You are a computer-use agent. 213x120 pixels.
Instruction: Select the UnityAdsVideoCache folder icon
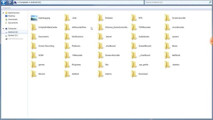point(34,27)
